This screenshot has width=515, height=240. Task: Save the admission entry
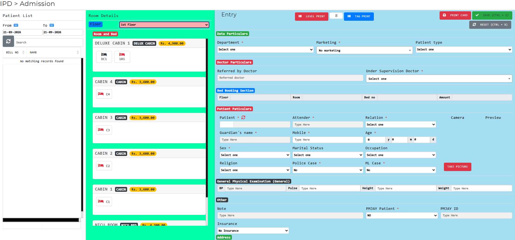(x=492, y=15)
